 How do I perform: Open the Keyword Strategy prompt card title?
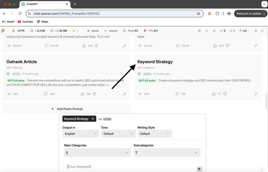tap(155, 62)
